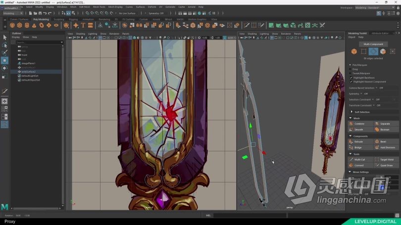The height and width of the screenshot is (225, 401).
Task: Save the scene with the floppy disk icon
Action: [x=40, y=13]
